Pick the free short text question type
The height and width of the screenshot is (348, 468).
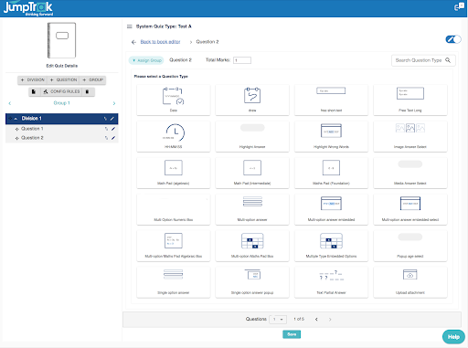(x=331, y=100)
